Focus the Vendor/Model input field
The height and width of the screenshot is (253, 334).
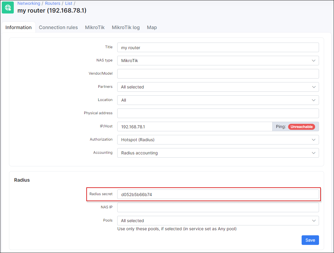point(218,74)
